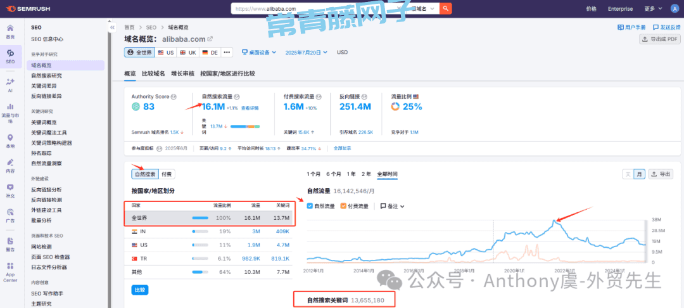Open Enterprise in header
The width and height of the screenshot is (684, 308).
pyautogui.click(x=620, y=8)
